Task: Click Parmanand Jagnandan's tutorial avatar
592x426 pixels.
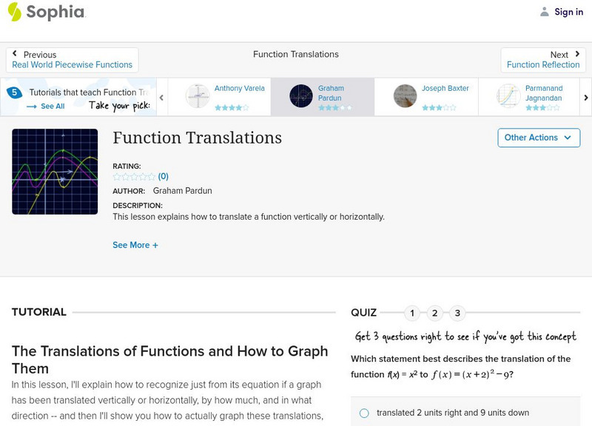Action: click(x=508, y=96)
